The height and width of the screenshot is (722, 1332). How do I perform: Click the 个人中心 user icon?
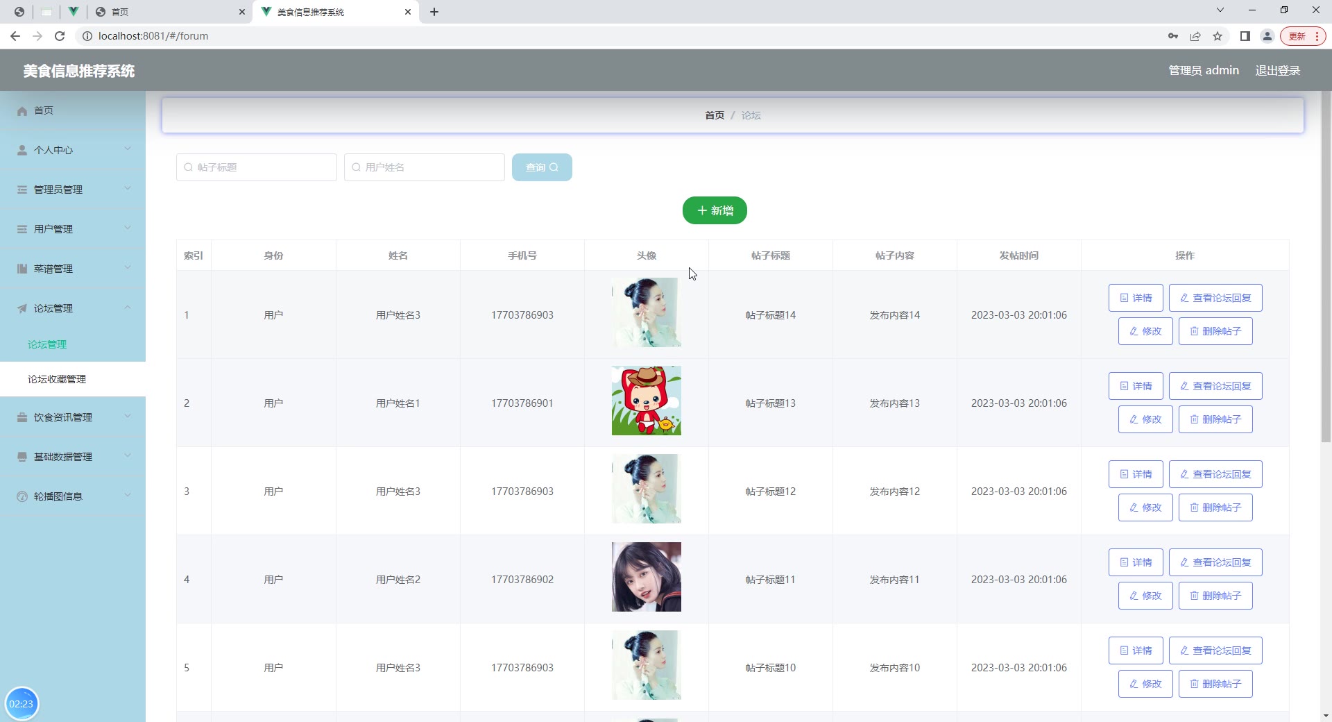click(22, 150)
